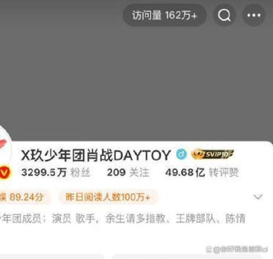Tap the orange verified V badge

tap(5, 173)
